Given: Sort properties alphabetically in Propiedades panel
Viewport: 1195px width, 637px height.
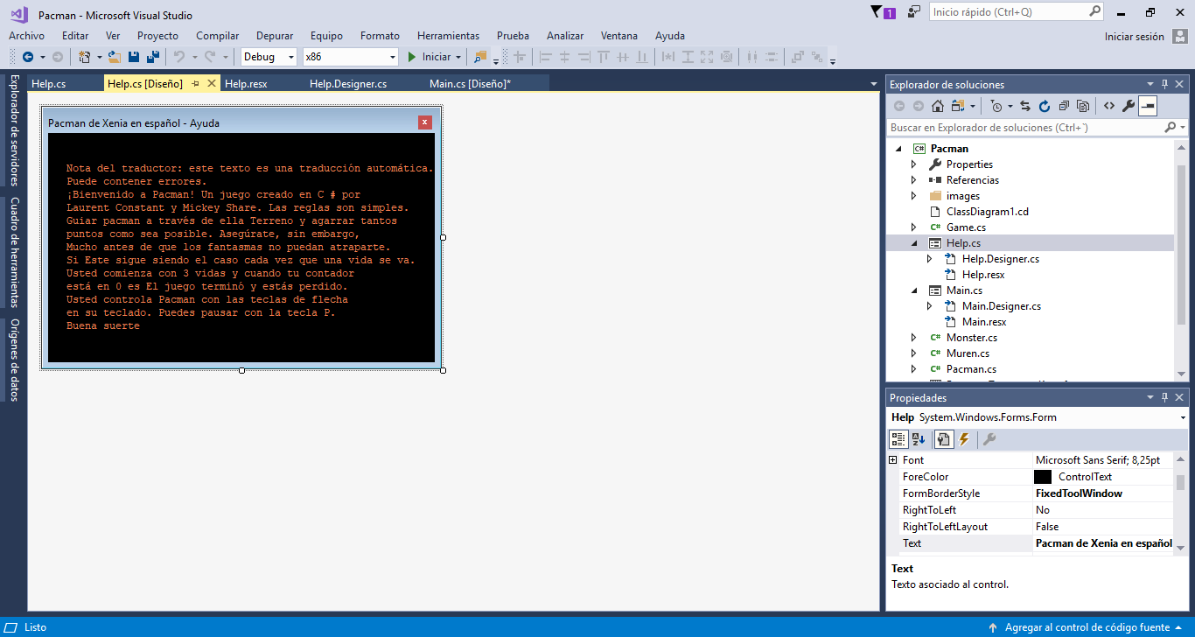Looking at the screenshot, I should coord(919,438).
